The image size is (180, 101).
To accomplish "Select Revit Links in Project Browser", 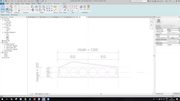I will click(x=7, y=58).
